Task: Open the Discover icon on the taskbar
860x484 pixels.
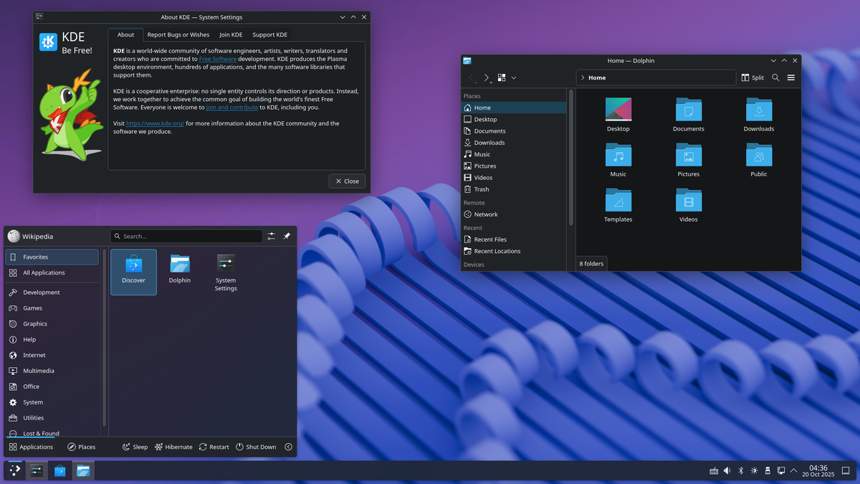Action: click(60, 470)
